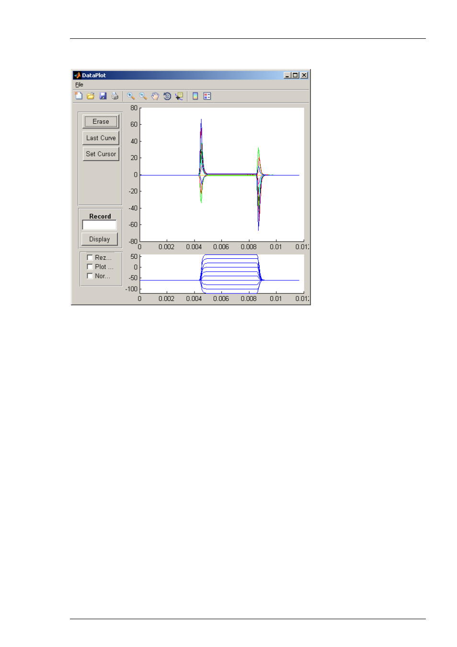Minimize the DataPlot window

click(287, 75)
